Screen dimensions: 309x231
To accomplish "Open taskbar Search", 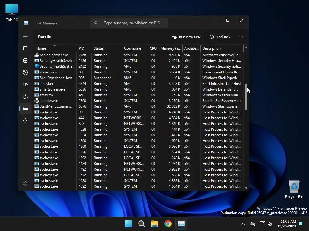I will coord(141,224).
